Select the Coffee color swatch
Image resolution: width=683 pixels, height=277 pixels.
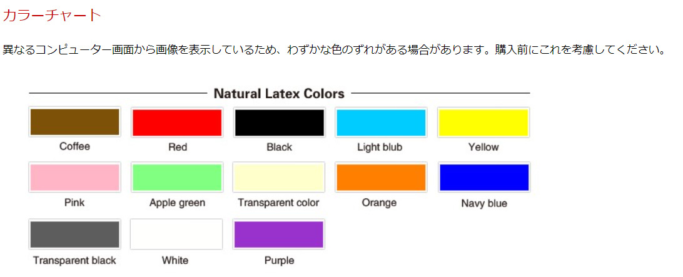[x=74, y=122]
